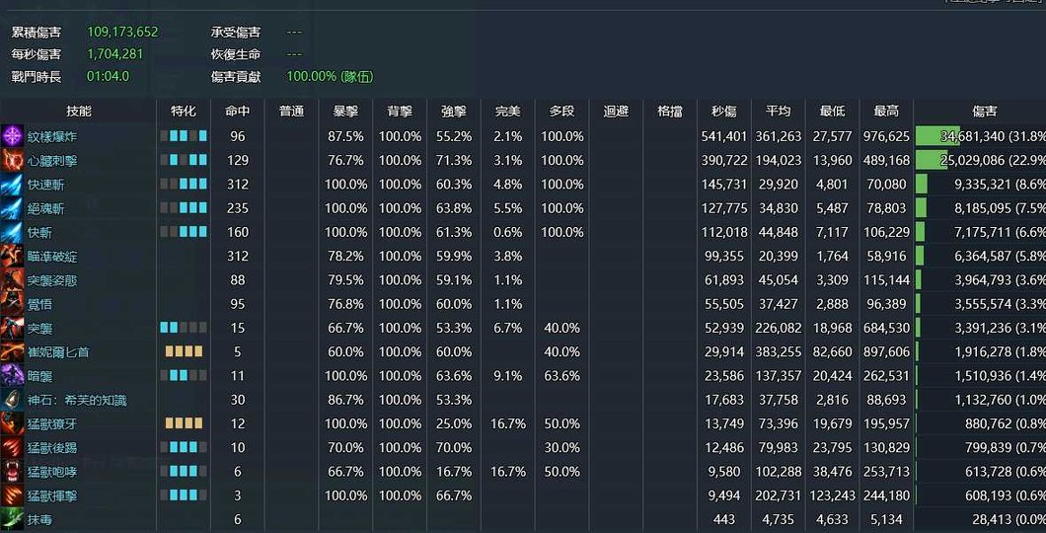Click the 猛獸咆哮 skill icon
The image size is (1046, 533).
(12, 472)
